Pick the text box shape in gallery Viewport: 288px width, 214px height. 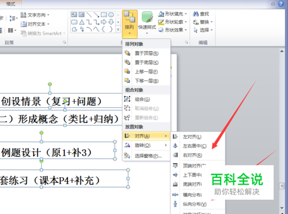pos(74,14)
